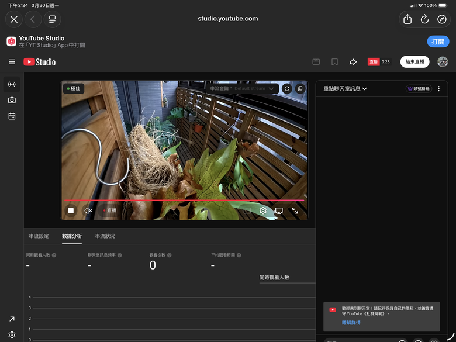
Task: Select the 同時觀看人數 chart selector
Action: coord(287,278)
